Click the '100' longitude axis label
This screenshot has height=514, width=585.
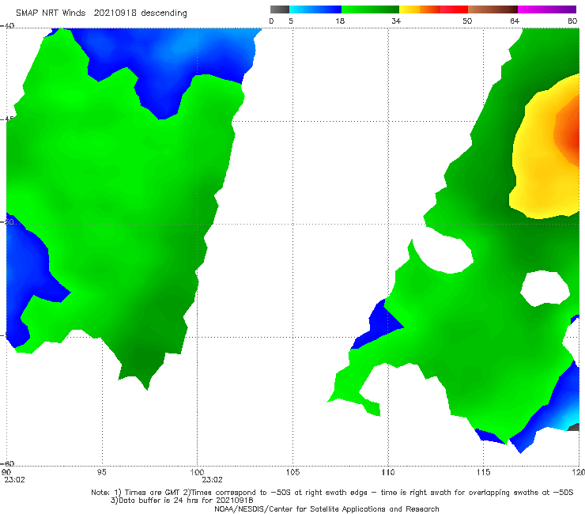point(197,472)
